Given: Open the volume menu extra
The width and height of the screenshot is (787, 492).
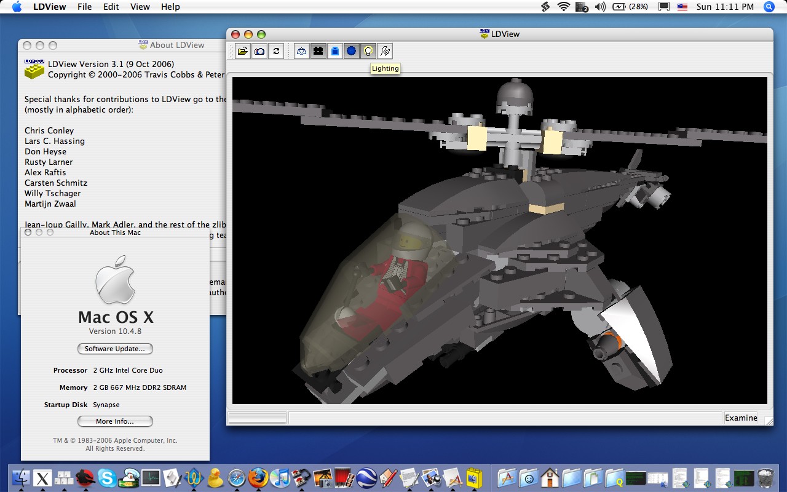Looking at the screenshot, I should [601, 7].
